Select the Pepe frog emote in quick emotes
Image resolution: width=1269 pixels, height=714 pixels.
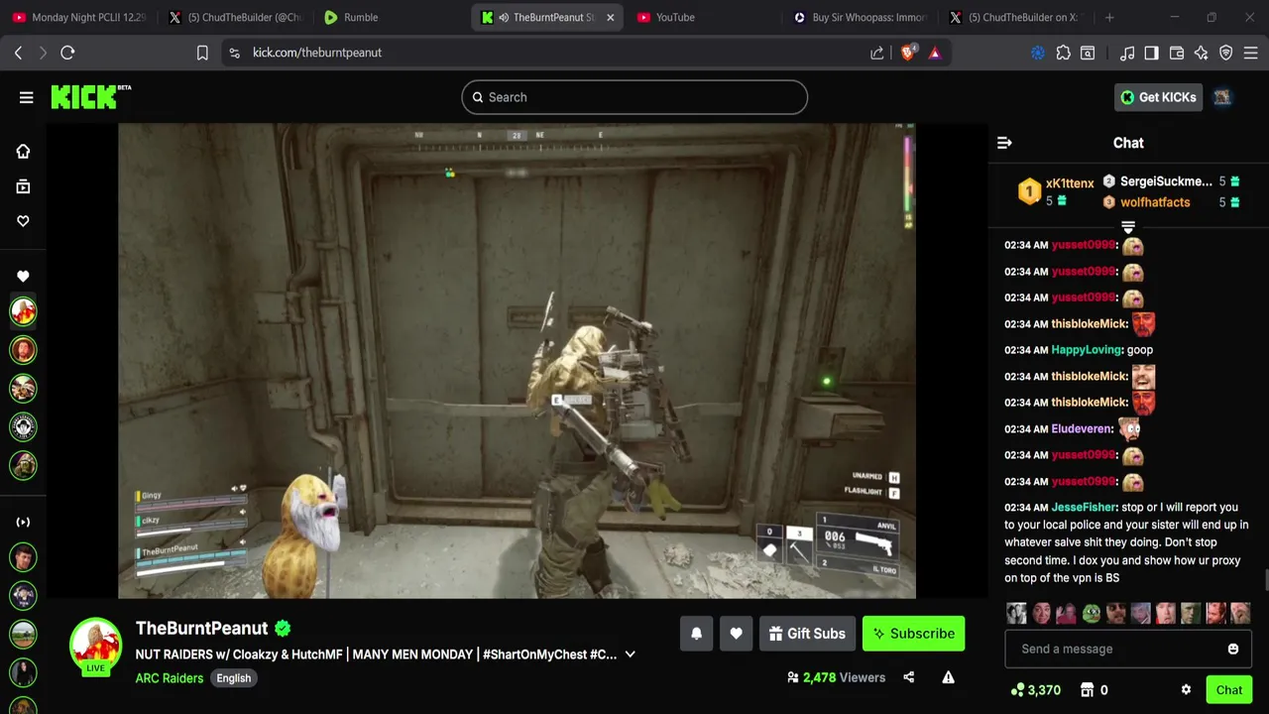[x=1092, y=613]
